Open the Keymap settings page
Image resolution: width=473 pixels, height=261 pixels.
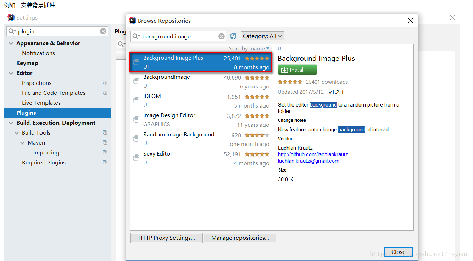click(x=27, y=63)
